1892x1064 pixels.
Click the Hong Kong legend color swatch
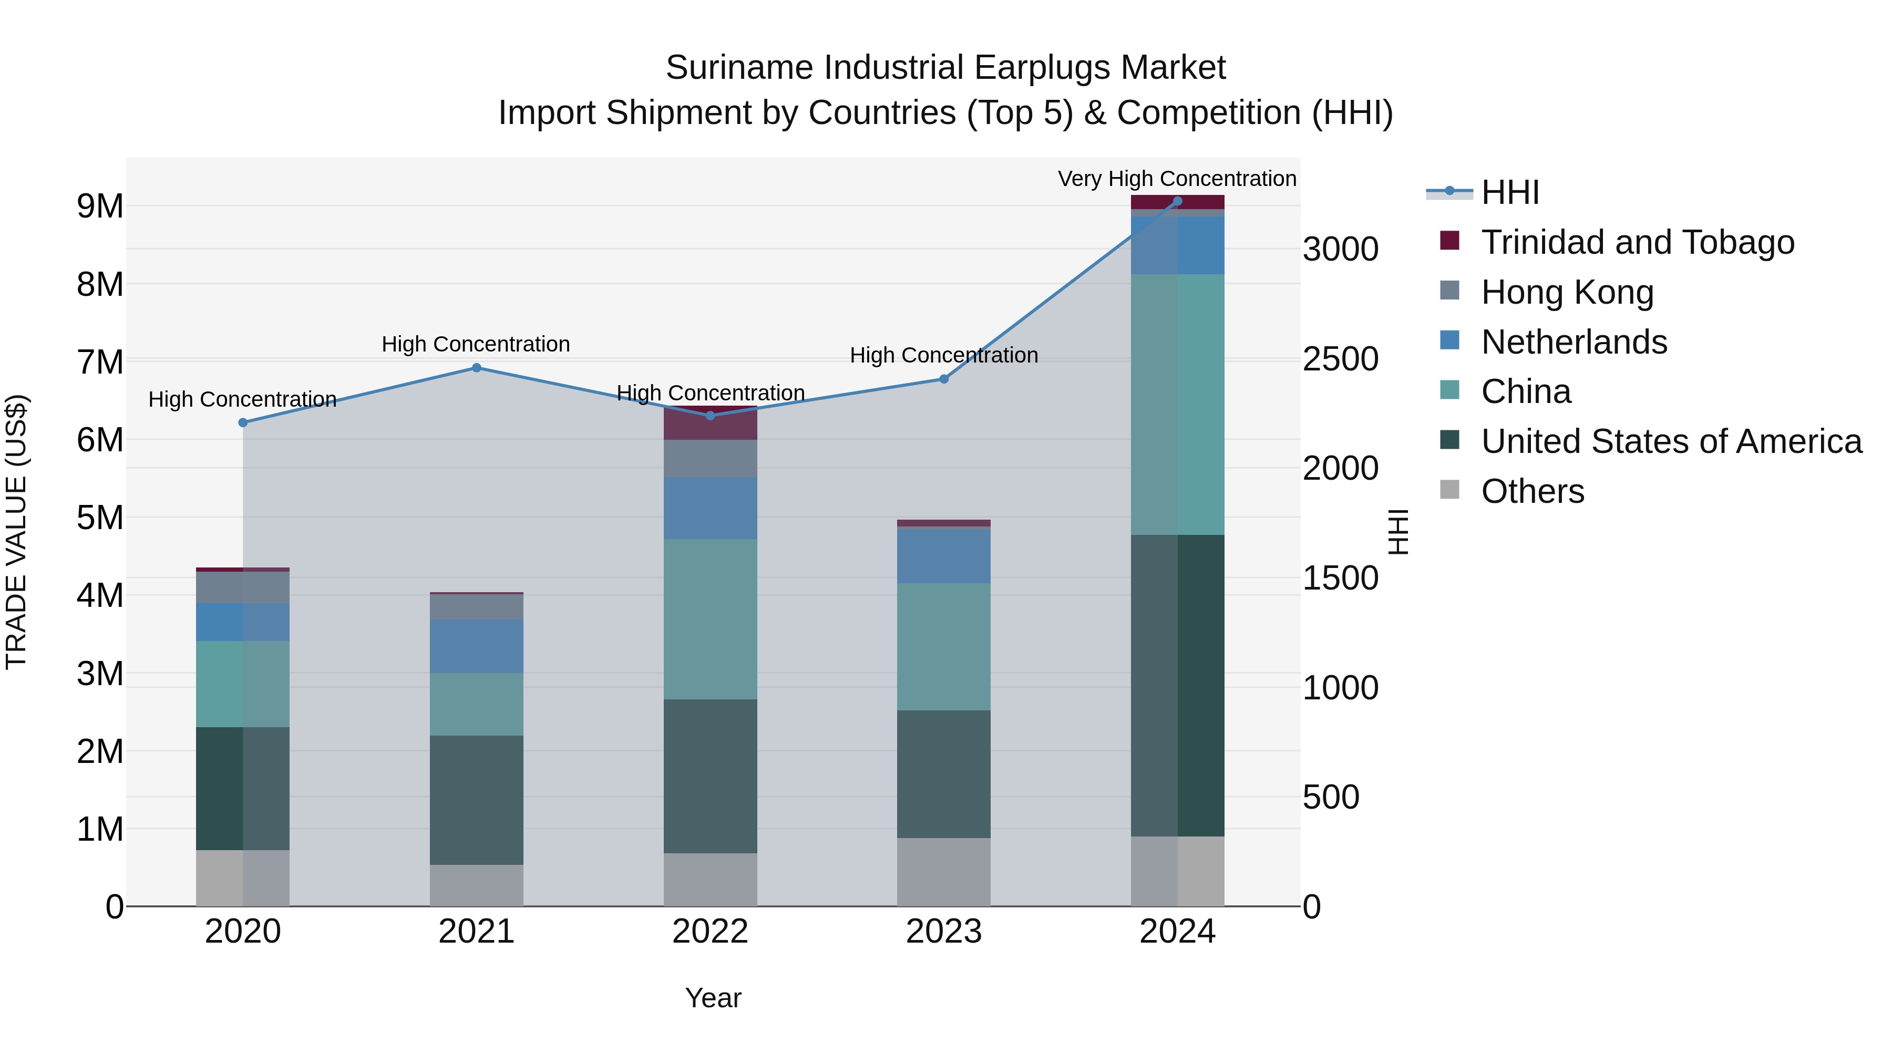pyautogui.click(x=1450, y=290)
